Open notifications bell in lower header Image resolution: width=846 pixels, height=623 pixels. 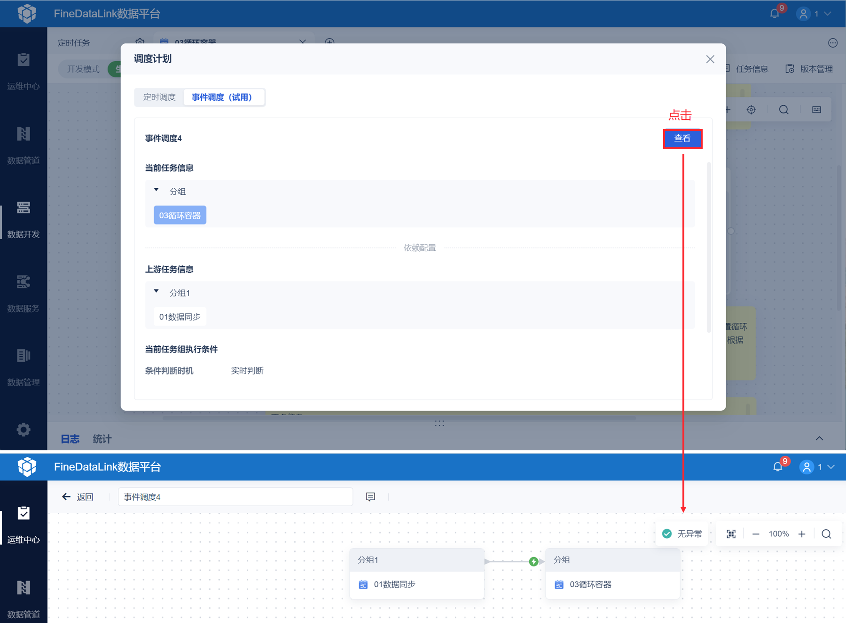pos(778,466)
